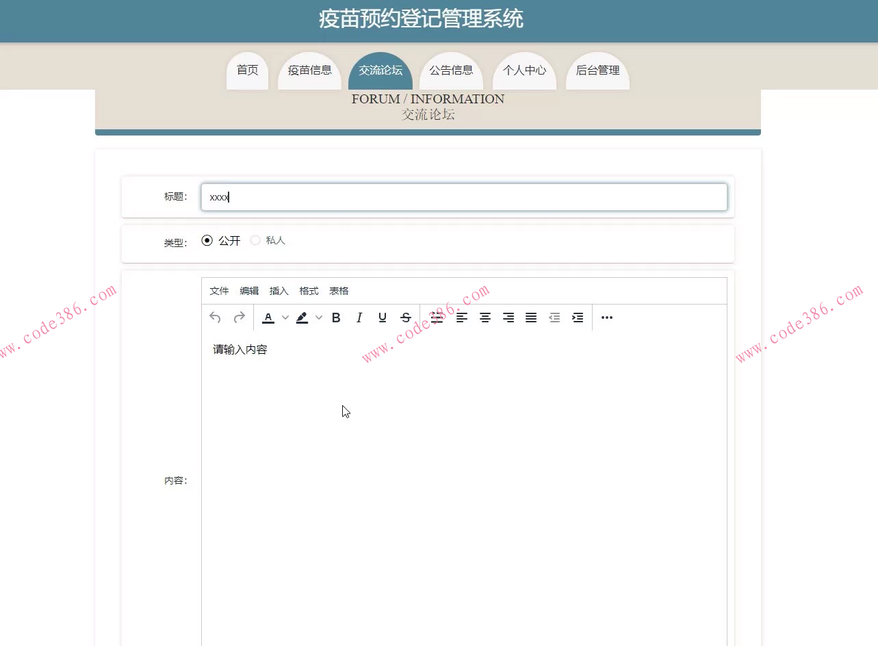Open the highlight color dropdown arrow
The width and height of the screenshot is (878, 646).
319,317
